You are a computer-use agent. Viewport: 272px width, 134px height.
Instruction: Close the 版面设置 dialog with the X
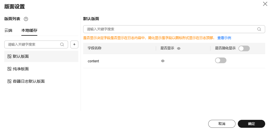265,4
